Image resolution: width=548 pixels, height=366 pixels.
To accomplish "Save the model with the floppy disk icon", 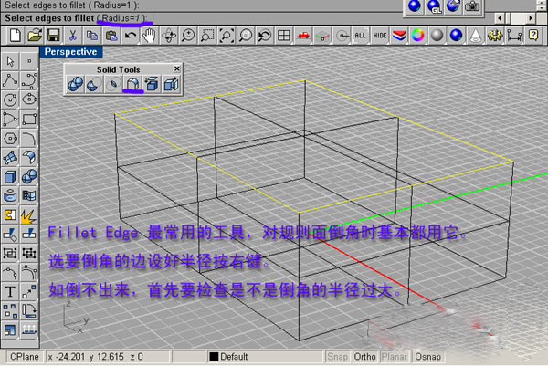I will click(54, 35).
